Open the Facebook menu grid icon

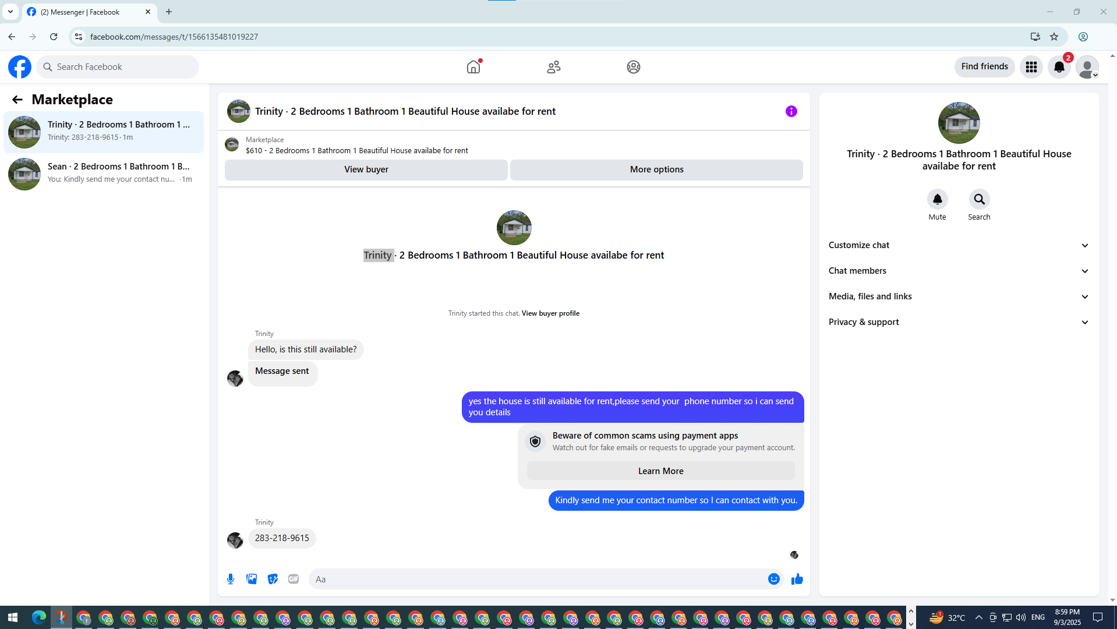[x=1031, y=67]
